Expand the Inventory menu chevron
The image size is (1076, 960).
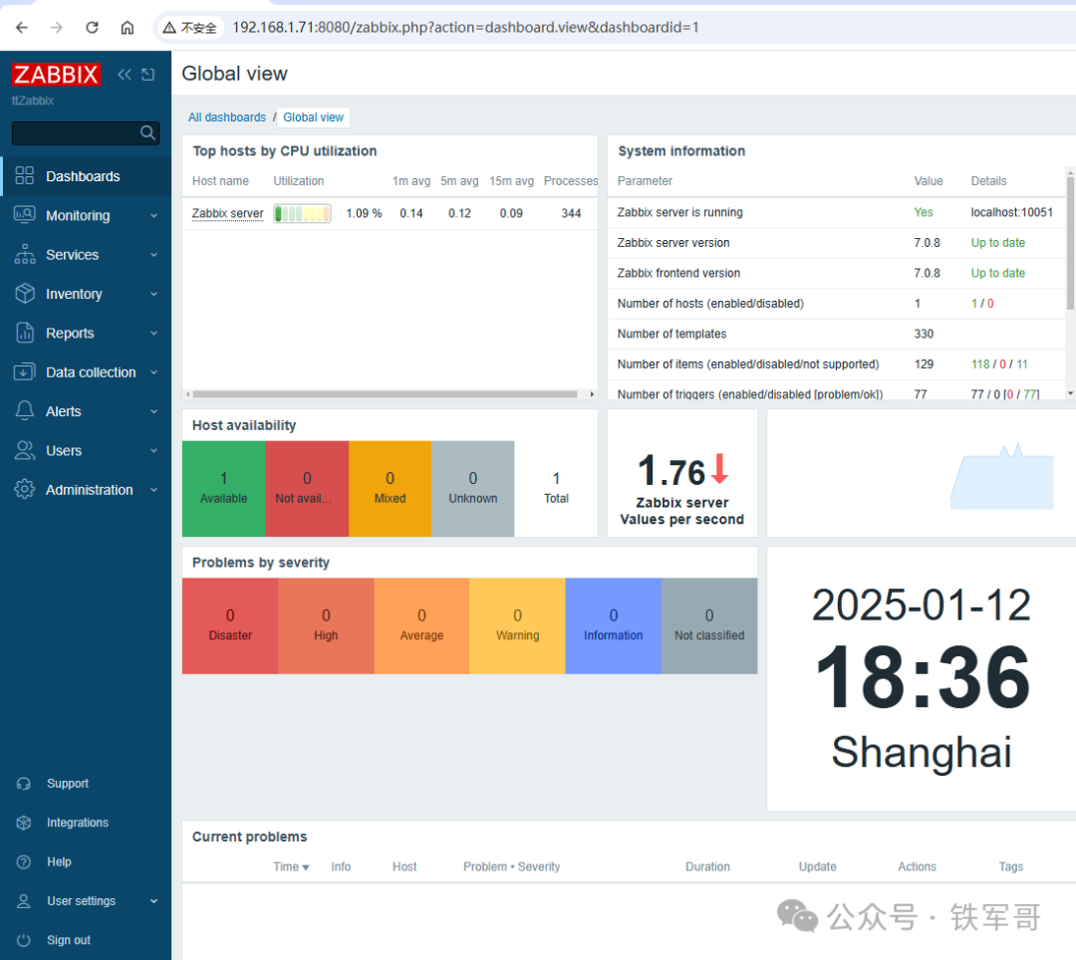tap(153, 294)
